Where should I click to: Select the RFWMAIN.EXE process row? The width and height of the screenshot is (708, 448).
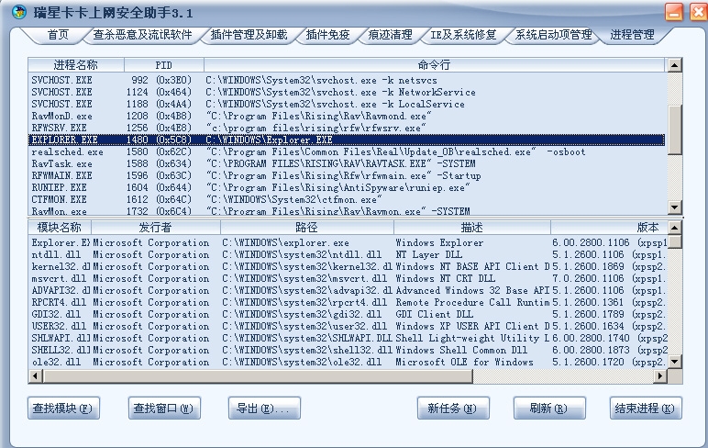347,175
